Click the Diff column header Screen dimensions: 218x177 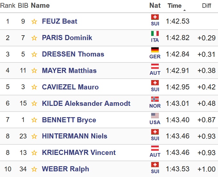pyautogui.click(x=206, y=6)
